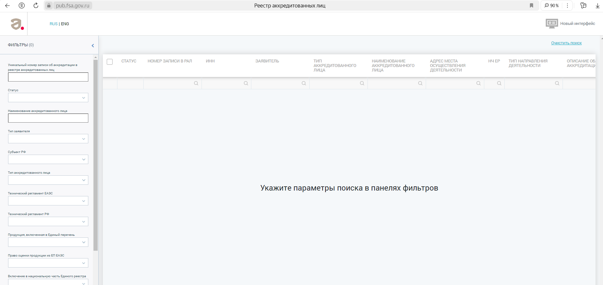Switch language to ENG
603x285 pixels.
65,24
